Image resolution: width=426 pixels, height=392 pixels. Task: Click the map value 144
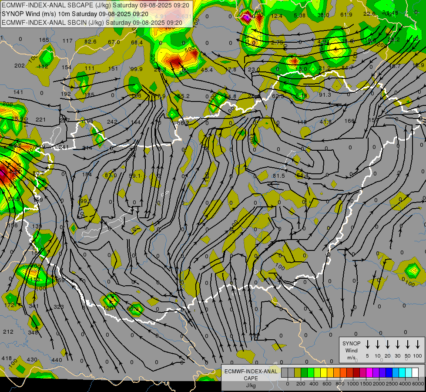(x=136, y=122)
